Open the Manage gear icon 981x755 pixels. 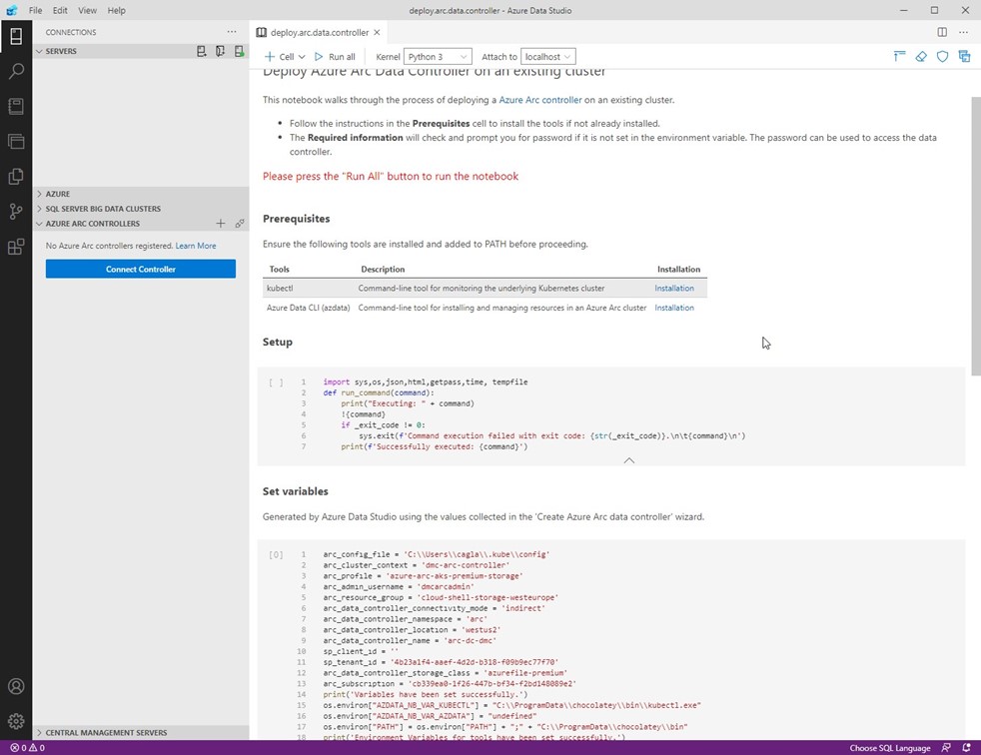pyautogui.click(x=16, y=721)
